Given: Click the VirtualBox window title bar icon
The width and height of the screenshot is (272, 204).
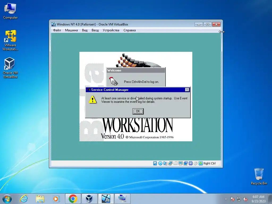Looking at the screenshot, I should point(54,24).
